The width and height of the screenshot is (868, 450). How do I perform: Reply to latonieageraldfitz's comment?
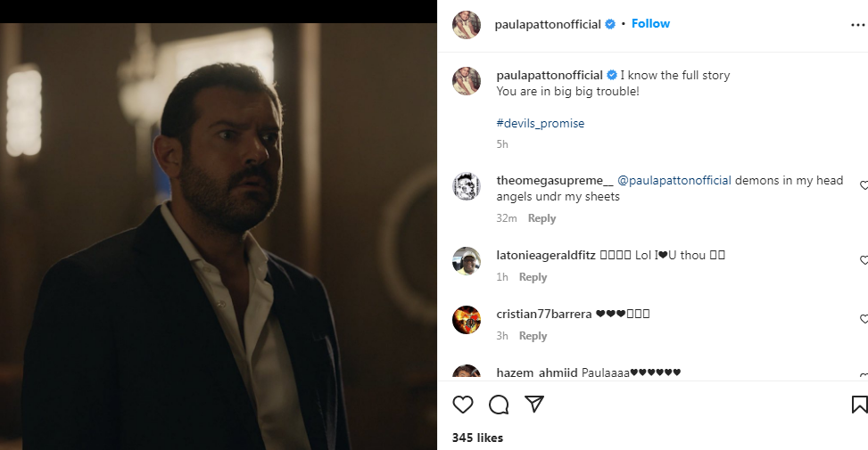(533, 277)
